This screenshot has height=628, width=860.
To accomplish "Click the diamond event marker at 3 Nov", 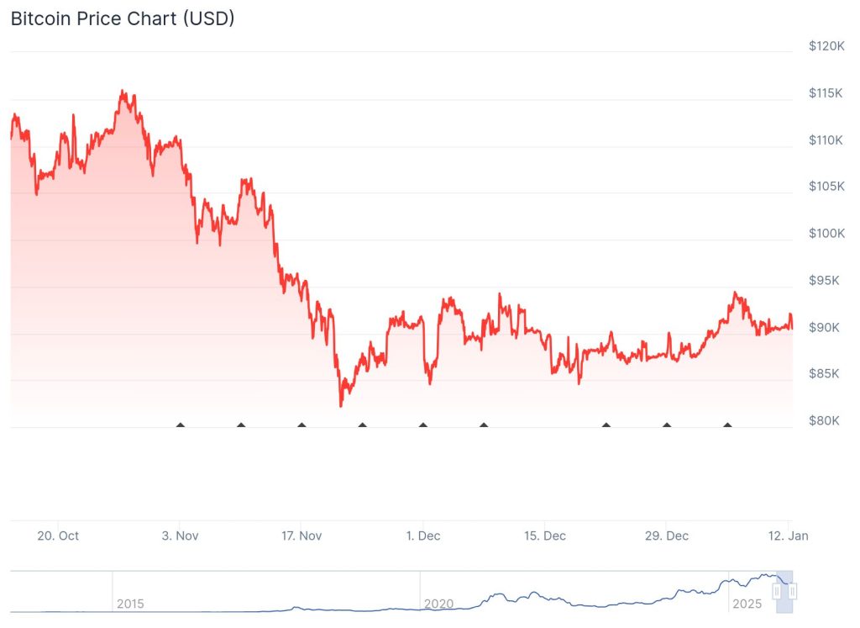I will (x=180, y=425).
